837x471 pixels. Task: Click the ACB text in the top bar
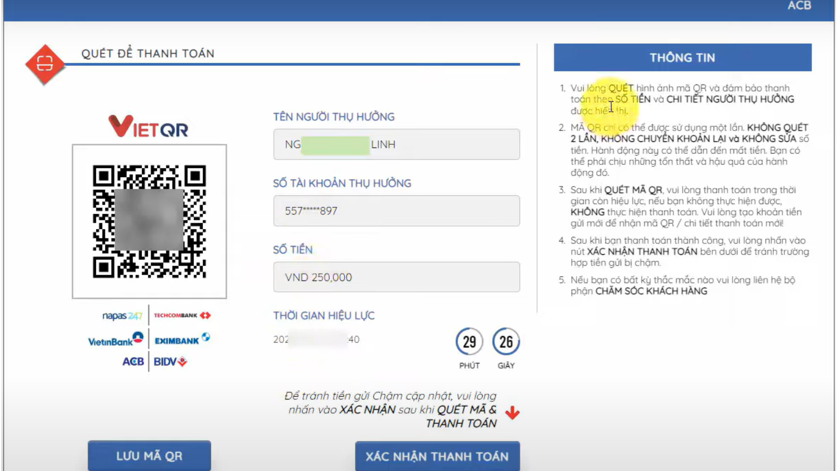click(799, 6)
